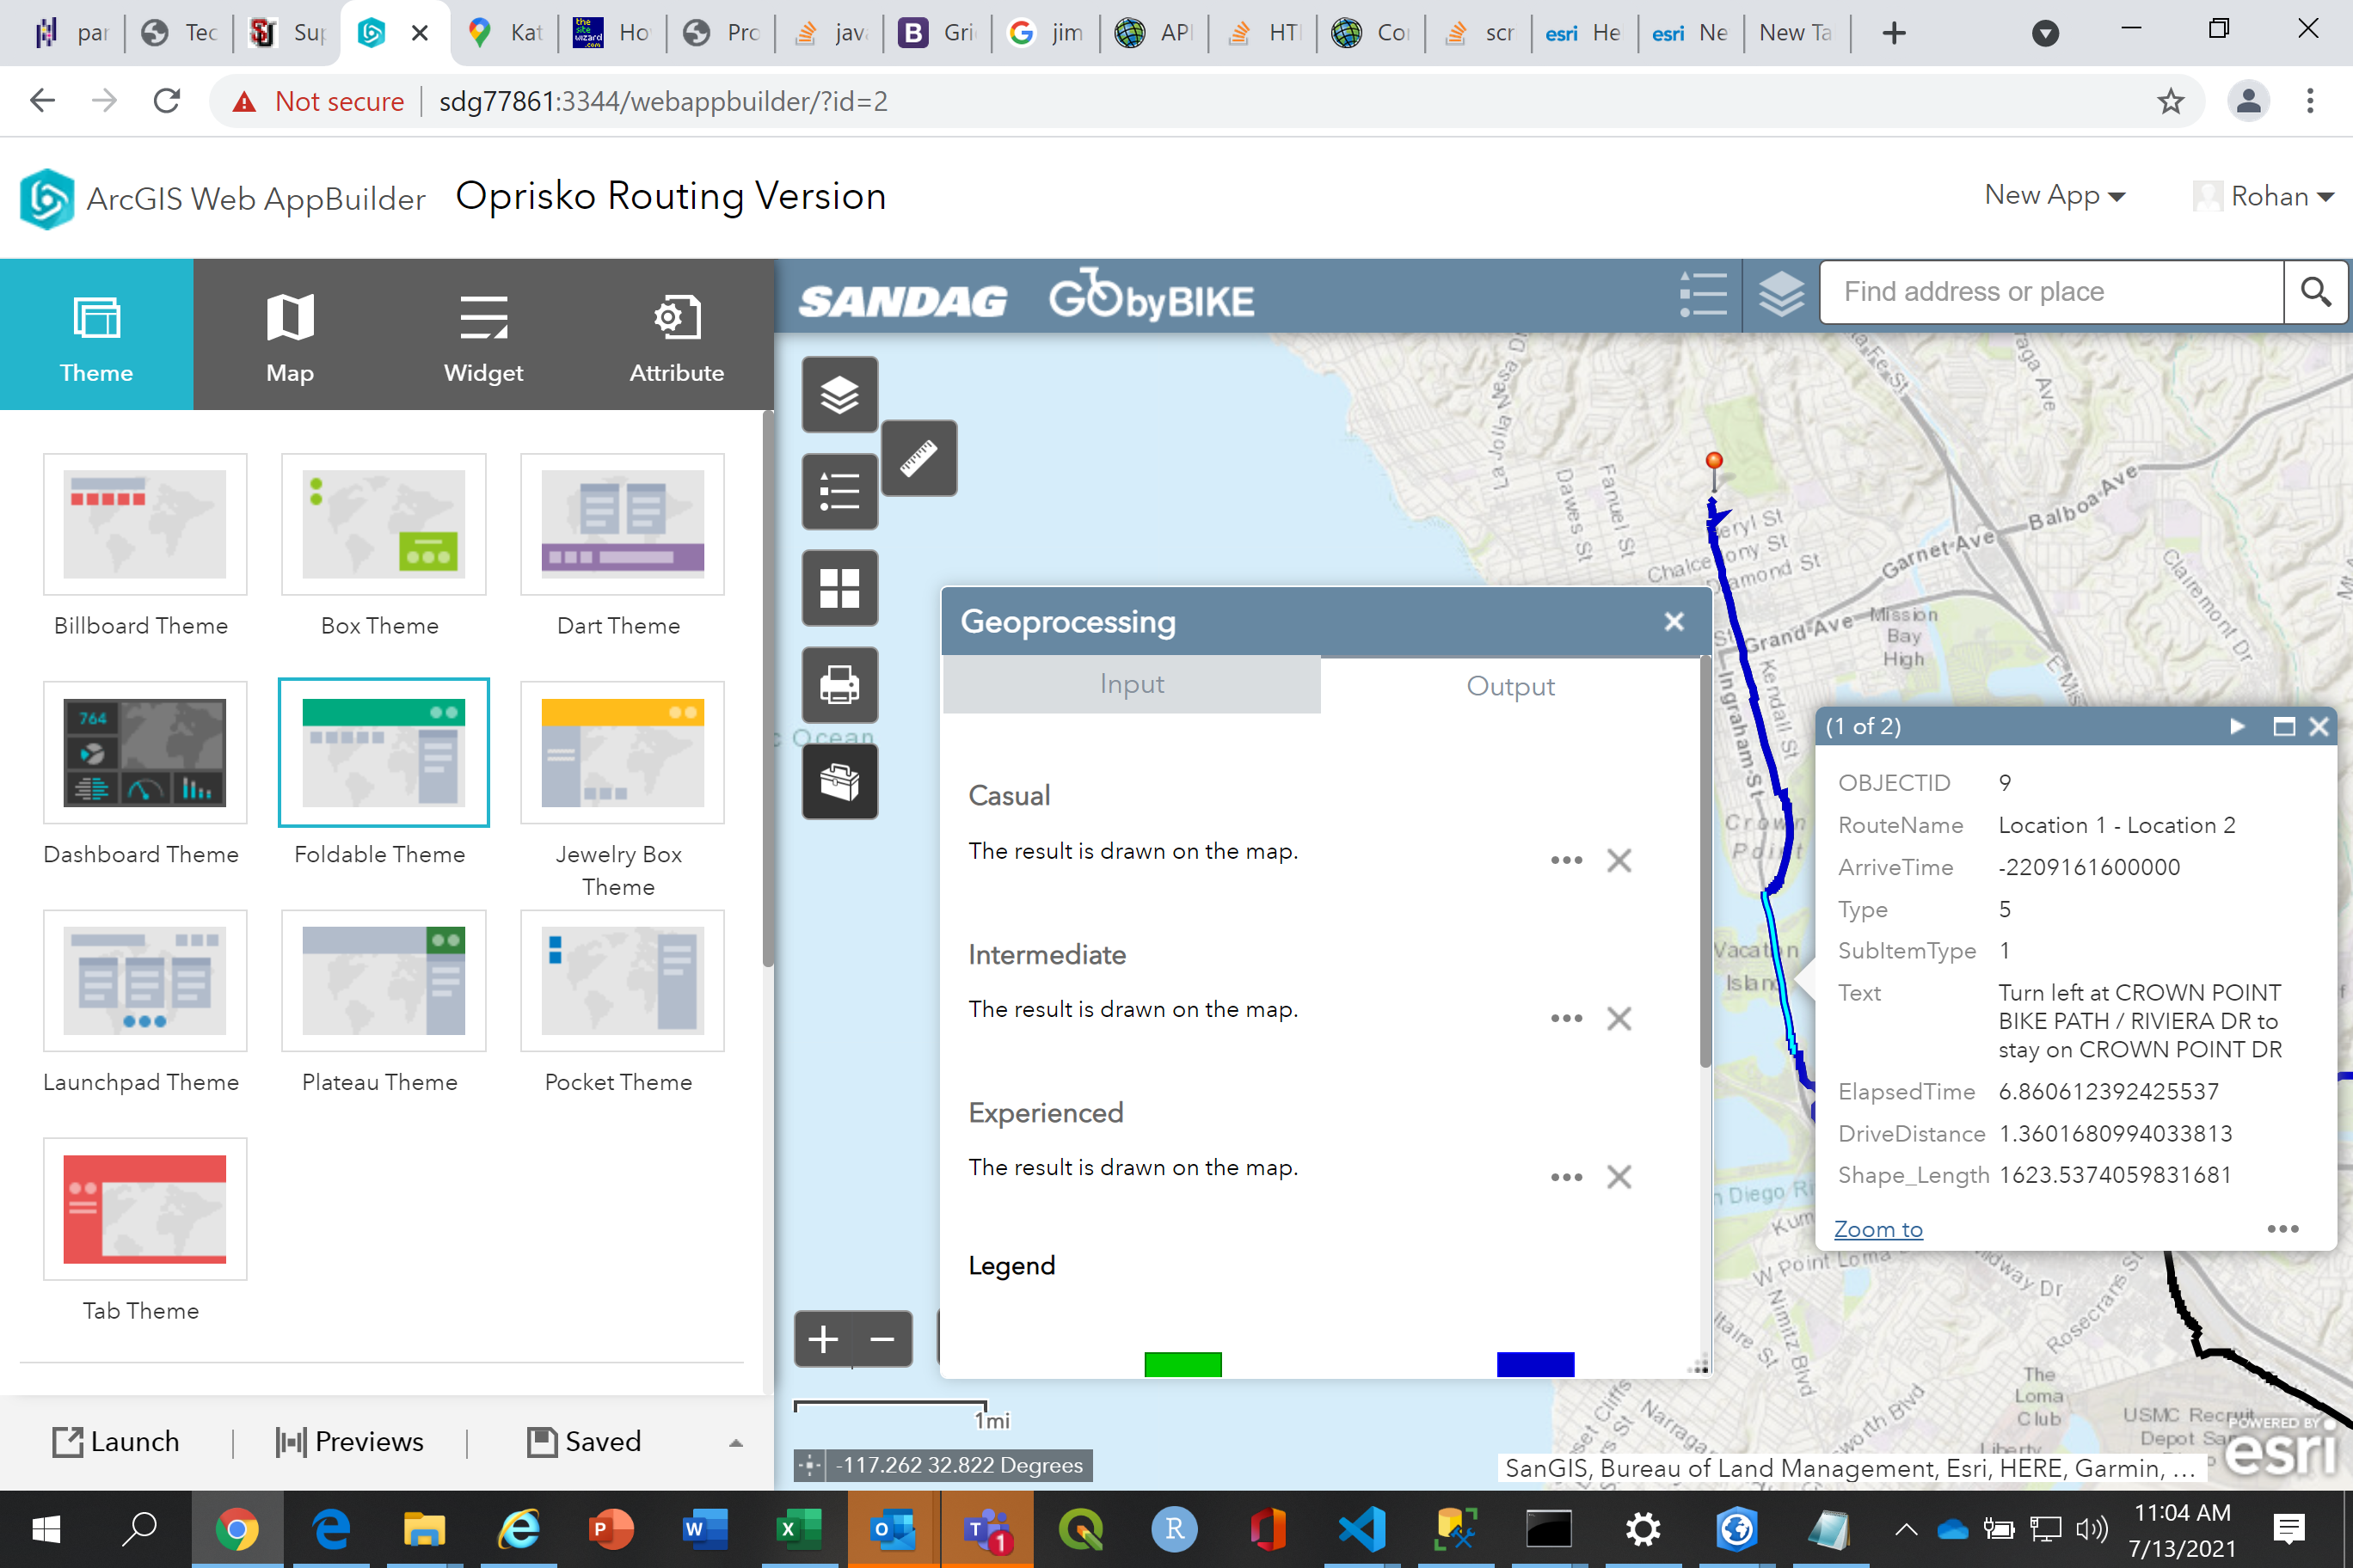
Task: Open the Legend widget in the map's left button column
Action: pyautogui.click(x=839, y=491)
